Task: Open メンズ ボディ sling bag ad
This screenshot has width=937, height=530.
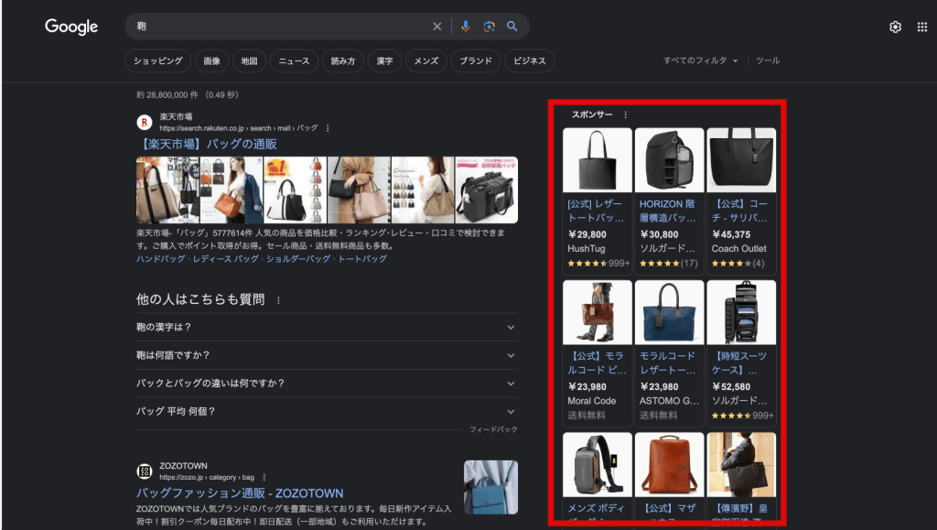Action: click(x=597, y=476)
